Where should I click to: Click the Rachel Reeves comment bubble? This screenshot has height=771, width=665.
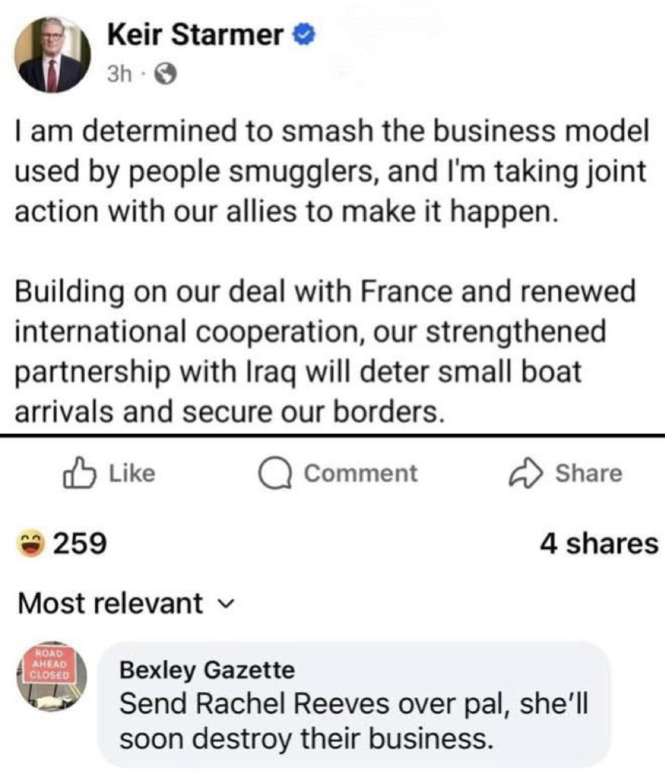tap(353, 705)
